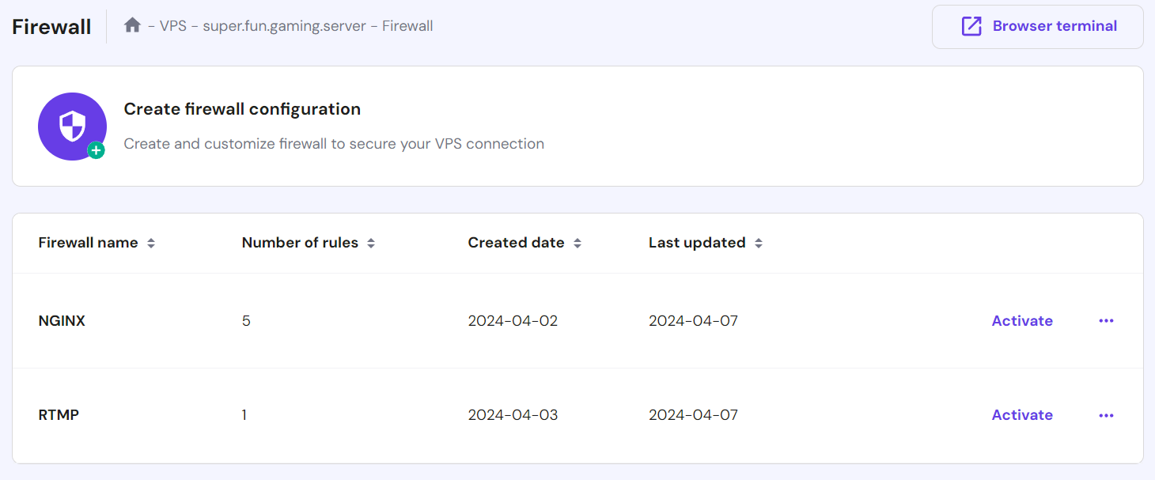Expand the options menu next to NGINX Activate
Image resolution: width=1155 pixels, height=480 pixels.
(1106, 320)
